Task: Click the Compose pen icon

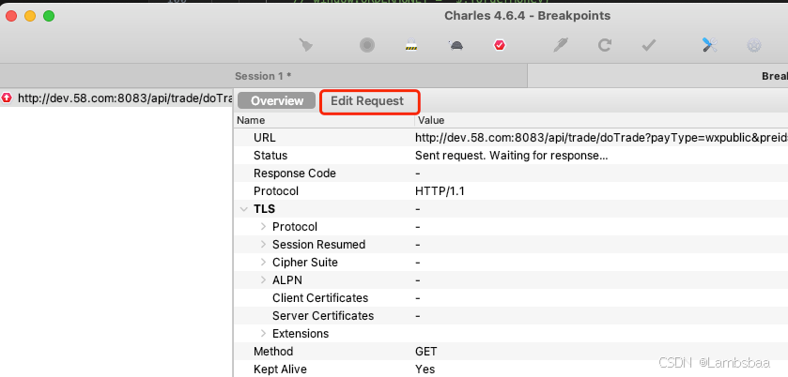Action: [x=560, y=45]
